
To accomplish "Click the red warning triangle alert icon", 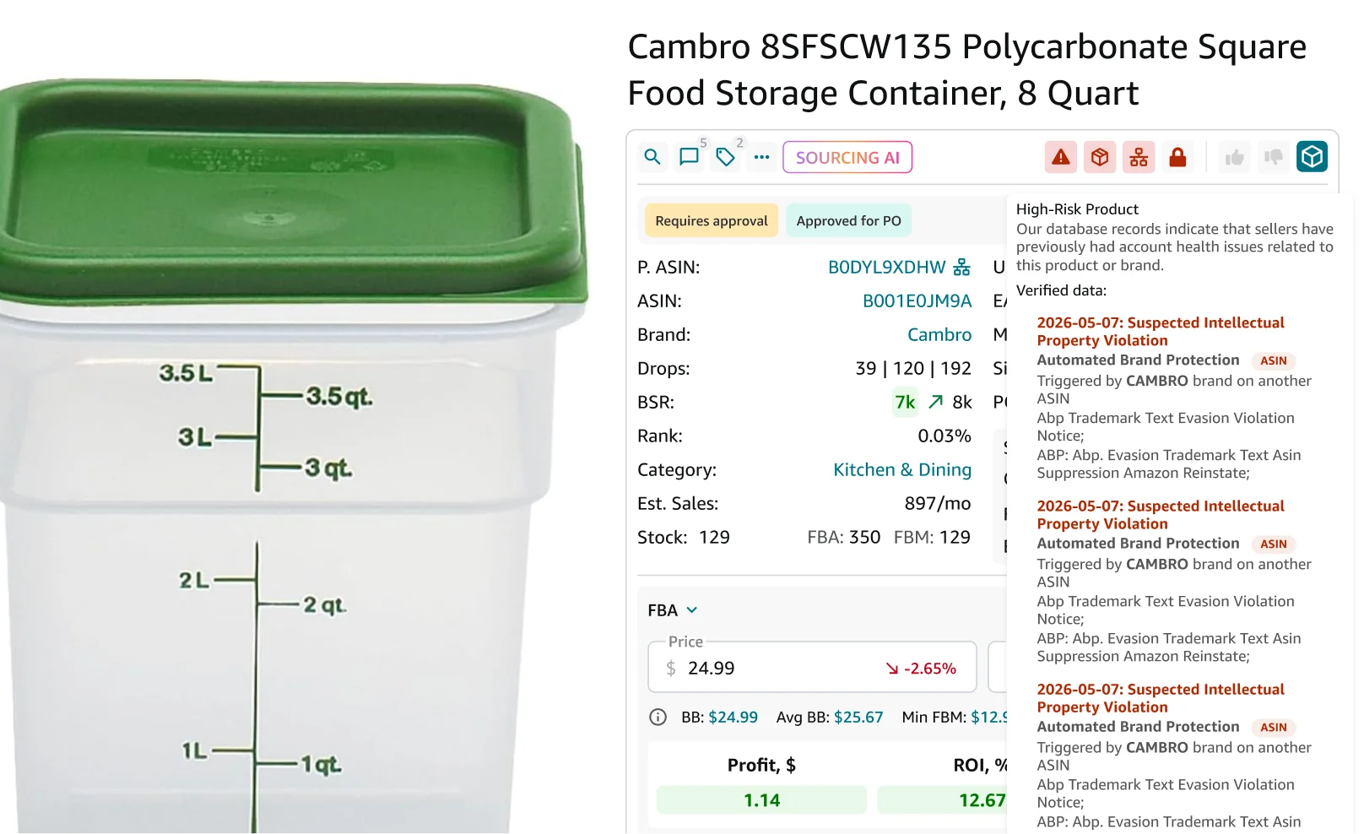I will click(1061, 157).
